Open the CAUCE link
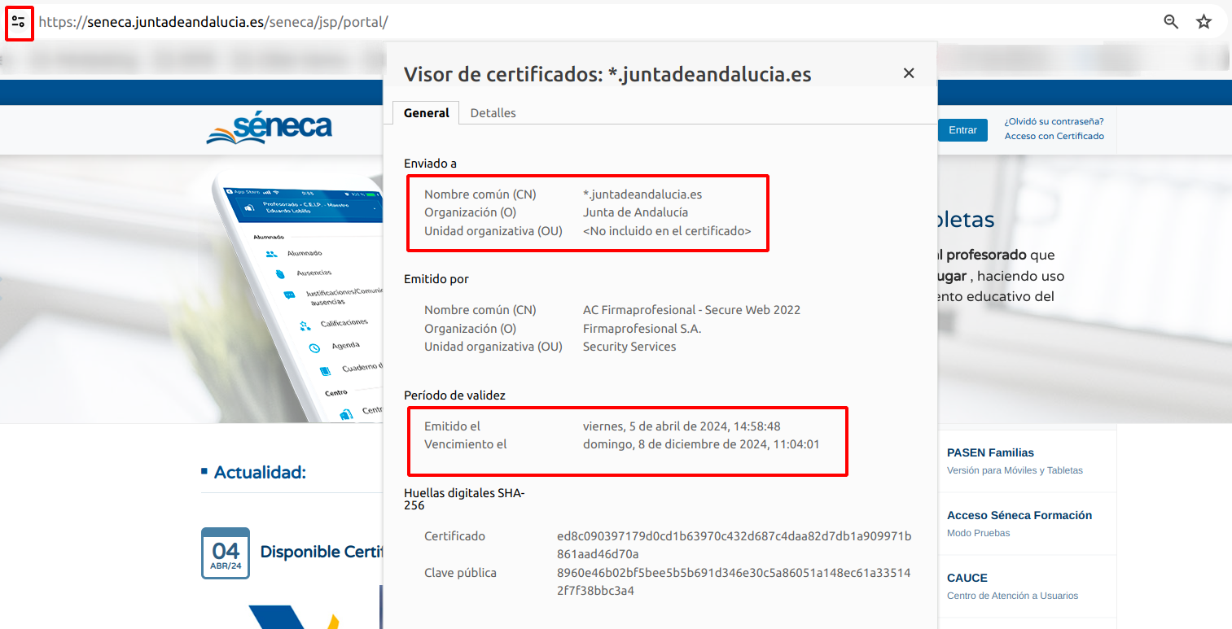This screenshot has width=1232, height=629. pyautogui.click(x=967, y=578)
